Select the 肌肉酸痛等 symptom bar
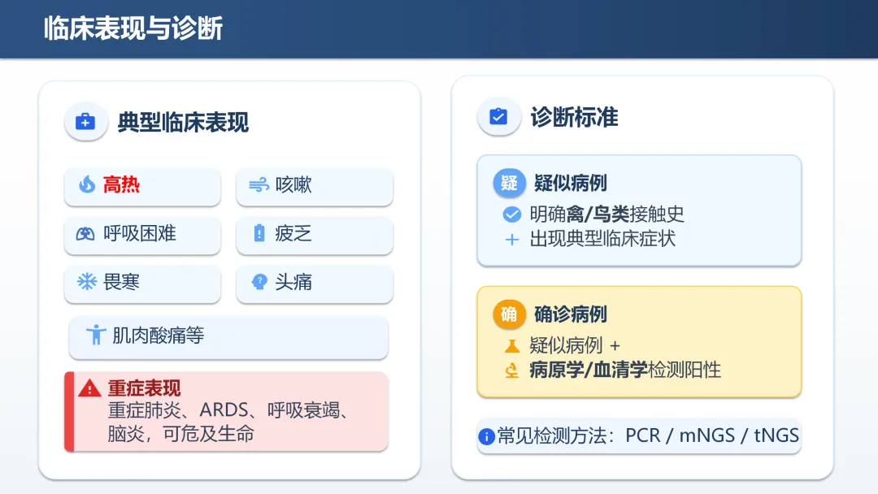 pyautogui.click(x=228, y=337)
